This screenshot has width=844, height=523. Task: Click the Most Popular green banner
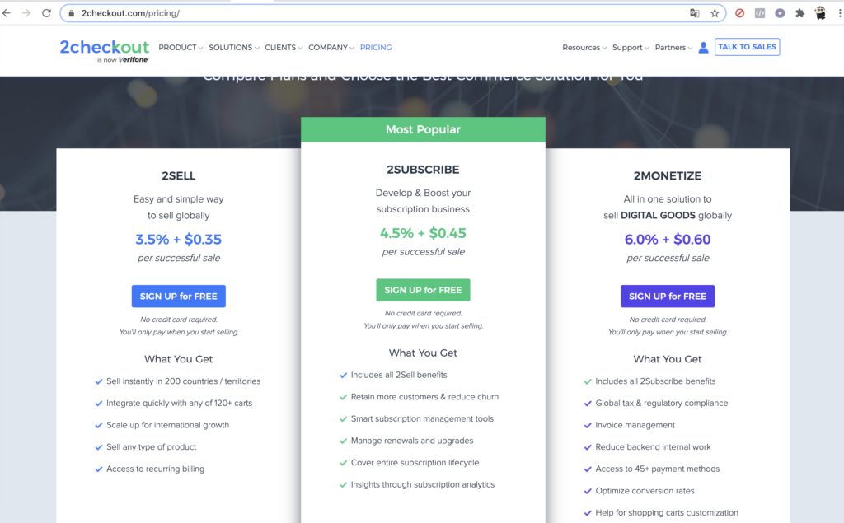coord(423,129)
